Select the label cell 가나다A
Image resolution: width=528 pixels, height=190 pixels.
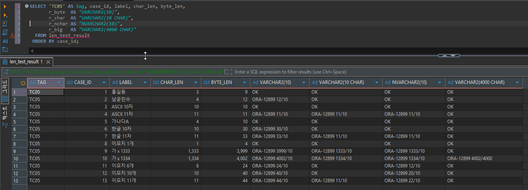point(130,122)
